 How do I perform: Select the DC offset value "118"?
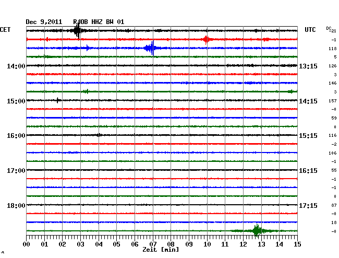coord(333,49)
